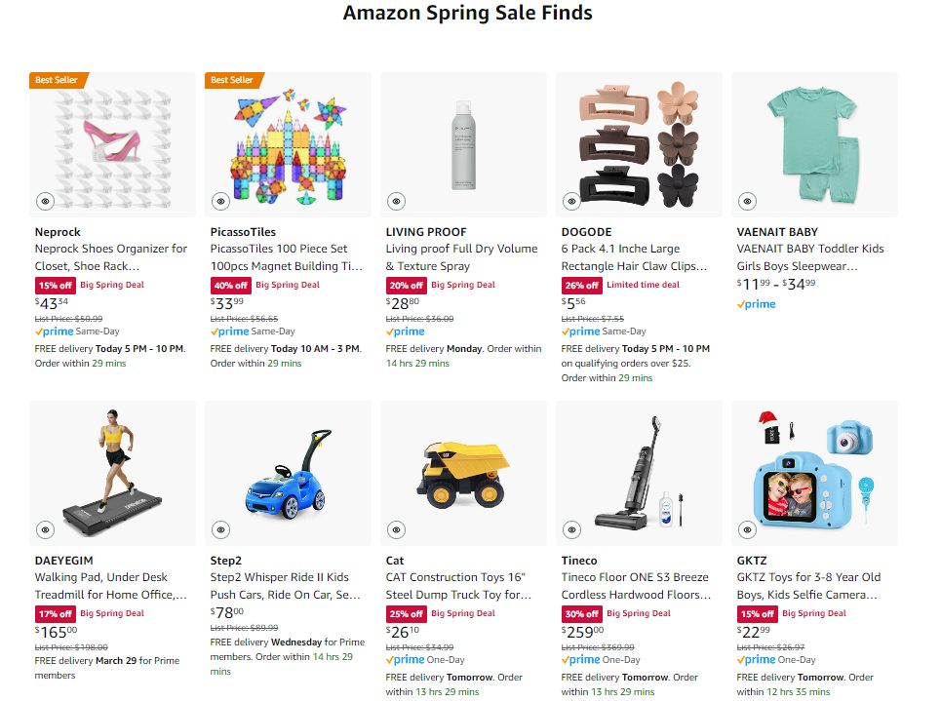This screenshot has height=701, width=941.
Task: Select the blue GKTZ kids camera thumbnail
Action: tap(814, 473)
